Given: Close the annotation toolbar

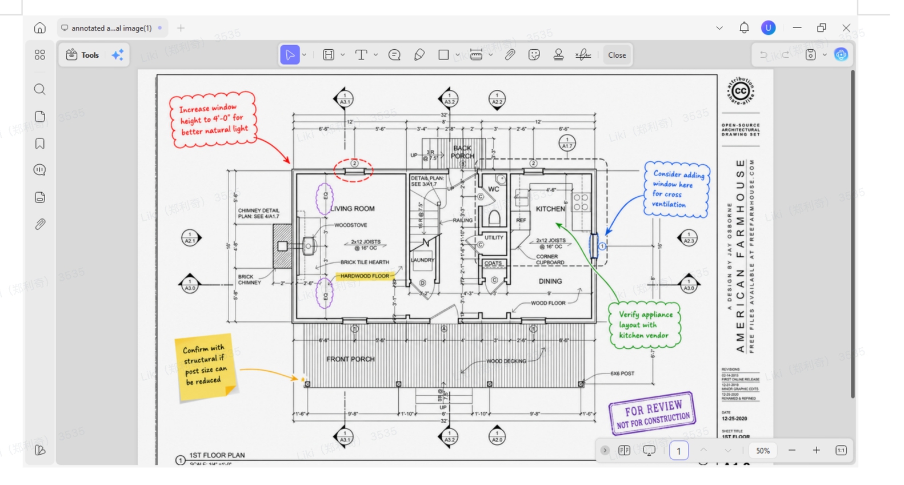Looking at the screenshot, I should [617, 55].
